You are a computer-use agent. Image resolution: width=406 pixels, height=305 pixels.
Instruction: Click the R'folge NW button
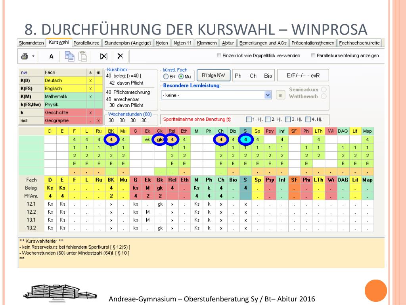tap(213, 75)
